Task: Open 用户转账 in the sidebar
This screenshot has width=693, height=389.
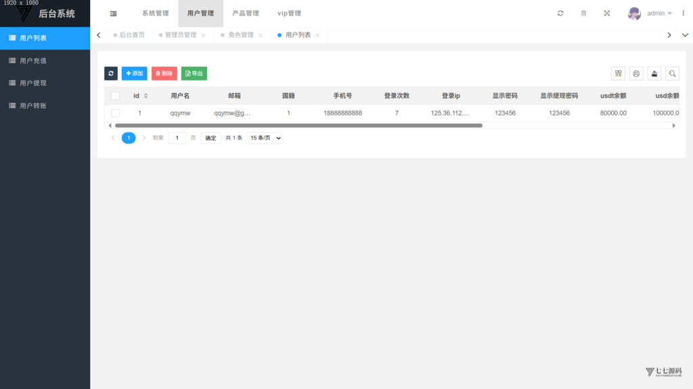Action: (45, 105)
